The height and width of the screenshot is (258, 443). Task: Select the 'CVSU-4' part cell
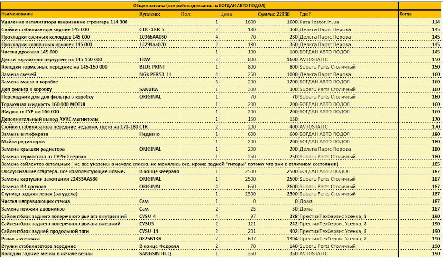click(x=159, y=216)
